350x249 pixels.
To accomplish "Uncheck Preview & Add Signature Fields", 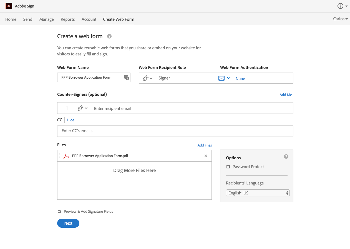I will pos(59,211).
